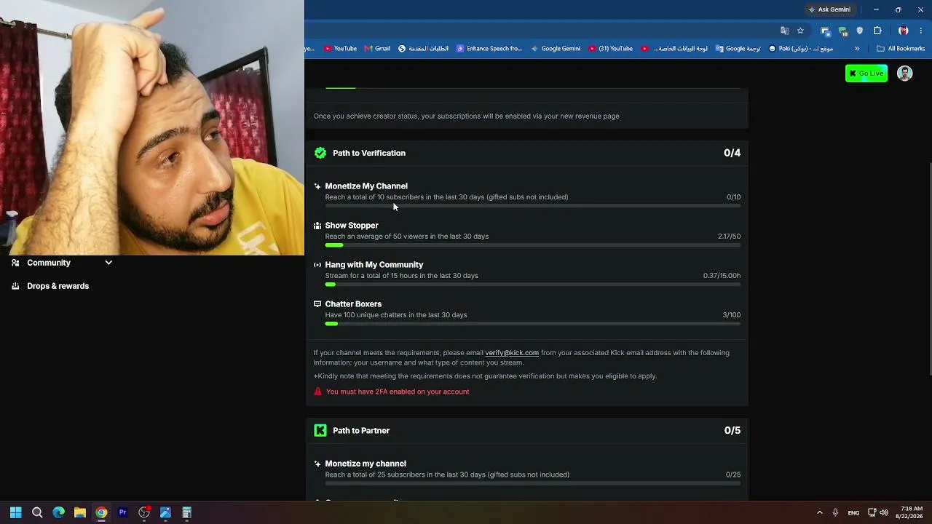Open the Chrome three-dot menu

click(x=921, y=31)
